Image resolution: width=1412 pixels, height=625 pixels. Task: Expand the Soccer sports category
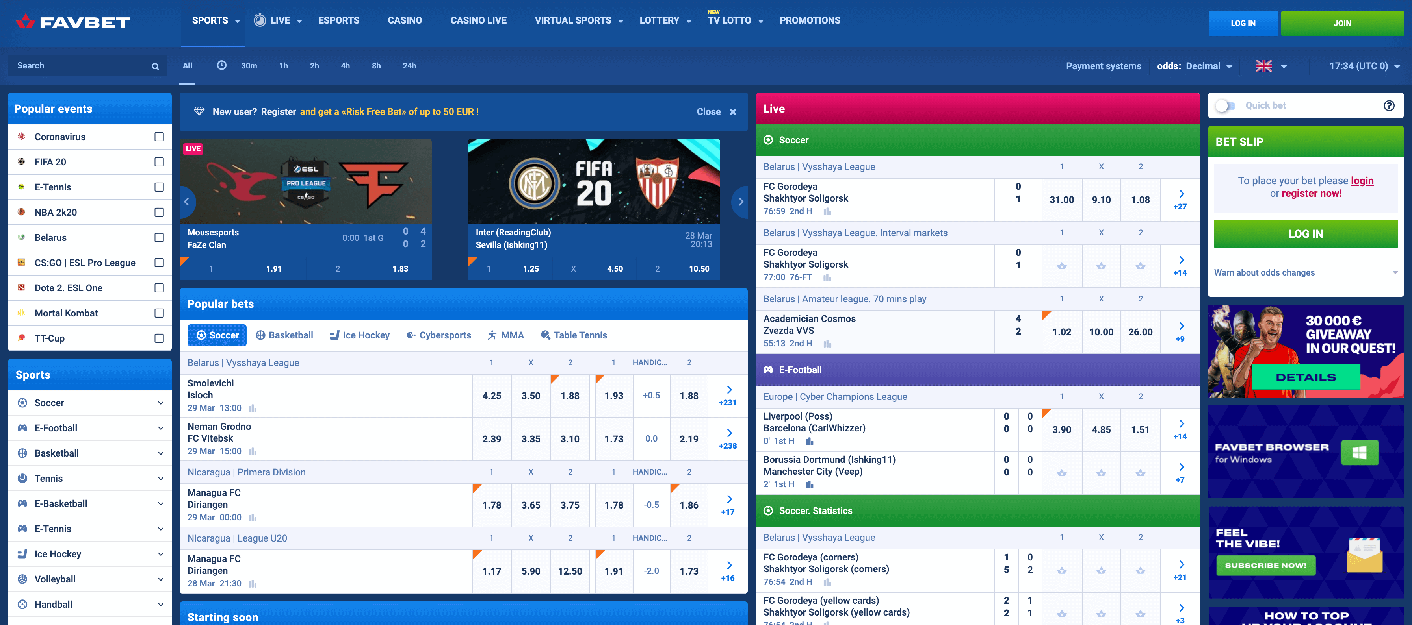160,403
